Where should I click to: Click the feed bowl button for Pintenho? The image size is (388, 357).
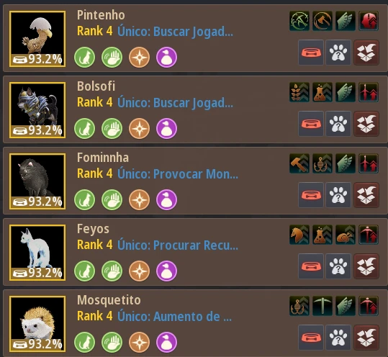coord(311,53)
